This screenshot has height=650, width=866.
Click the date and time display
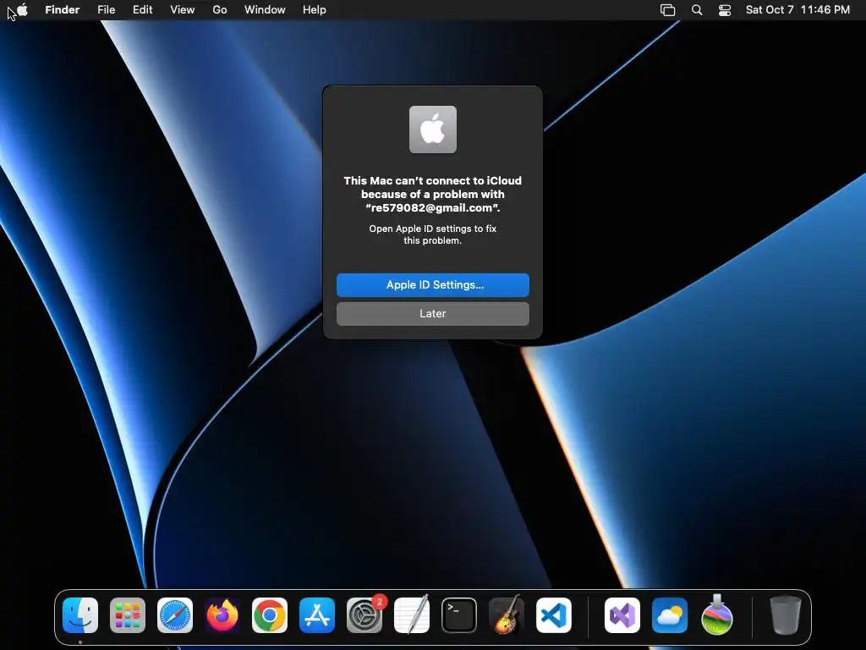(797, 10)
